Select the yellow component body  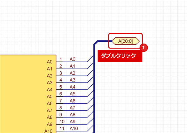[28, 94]
